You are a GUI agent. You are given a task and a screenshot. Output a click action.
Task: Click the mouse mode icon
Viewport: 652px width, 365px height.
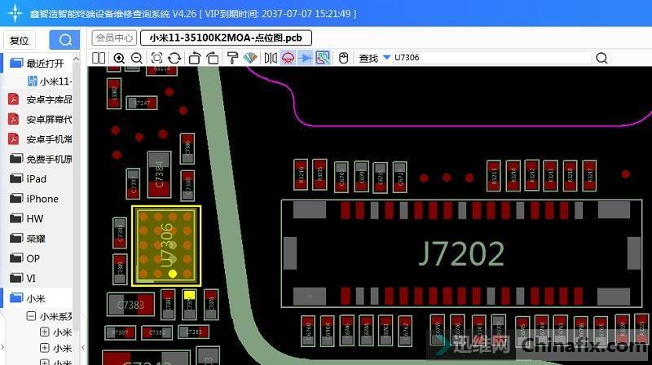click(343, 58)
